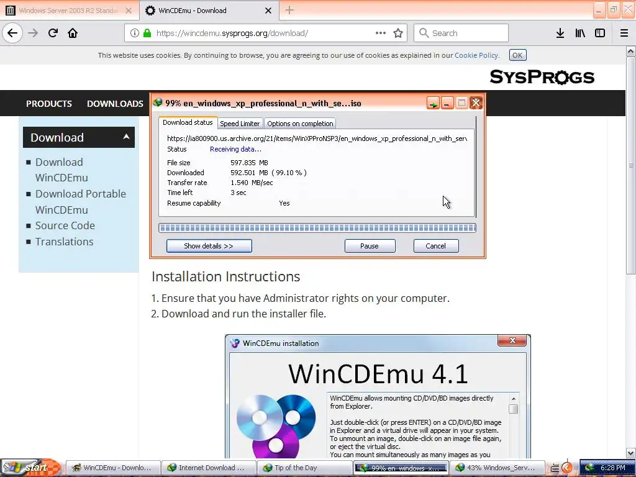Image resolution: width=636 pixels, height=477 pixels.
Task: Close the 99% download dialog
Action: (x=476, y=103)
